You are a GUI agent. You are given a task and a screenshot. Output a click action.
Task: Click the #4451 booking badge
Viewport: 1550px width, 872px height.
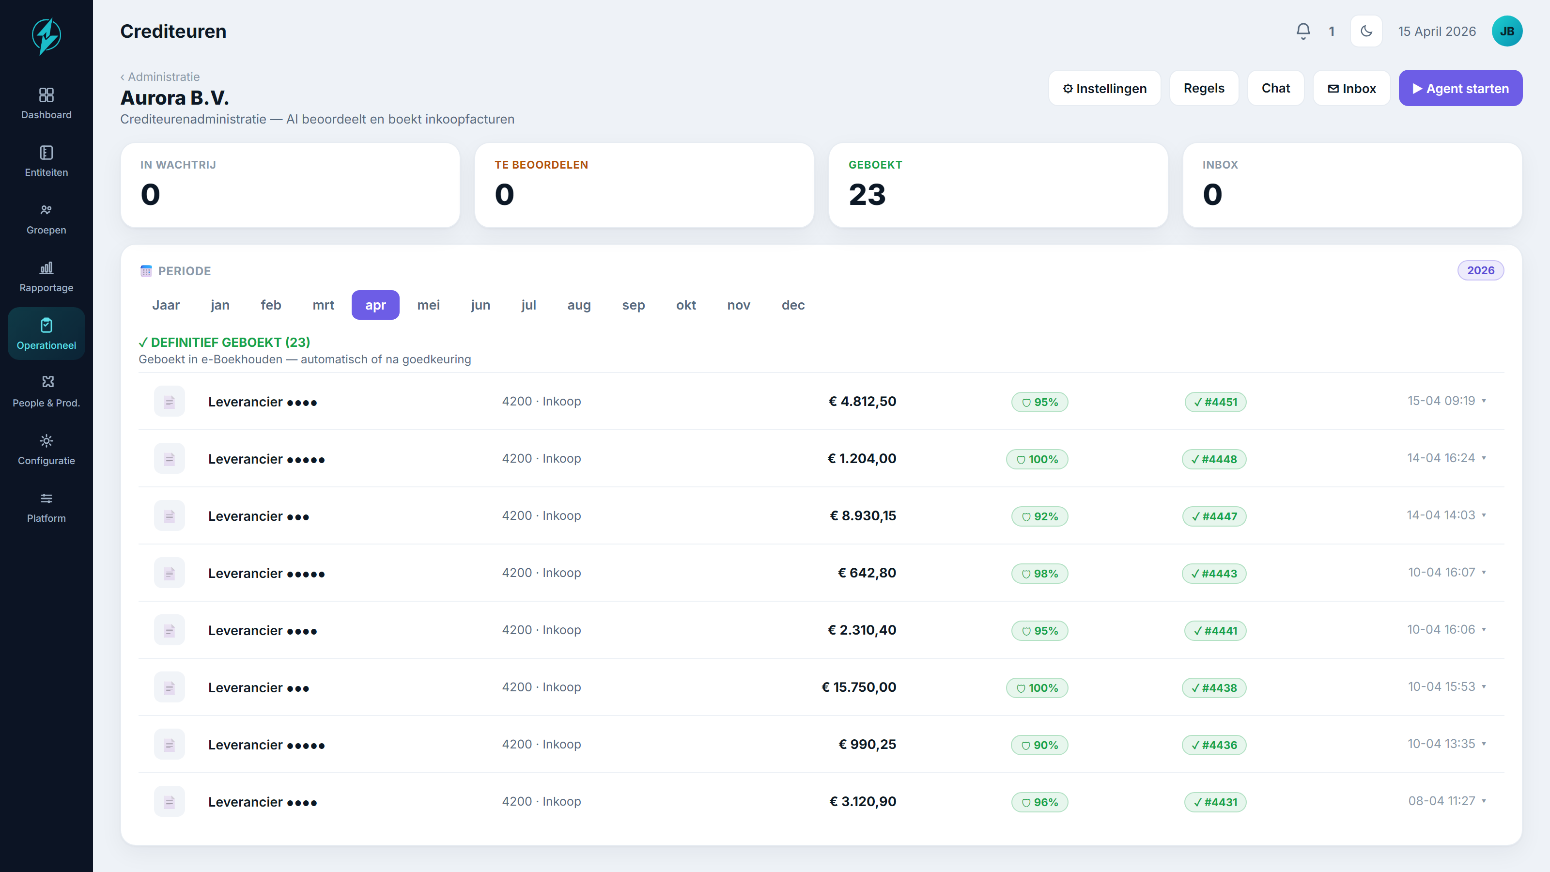click(1215, 402)
